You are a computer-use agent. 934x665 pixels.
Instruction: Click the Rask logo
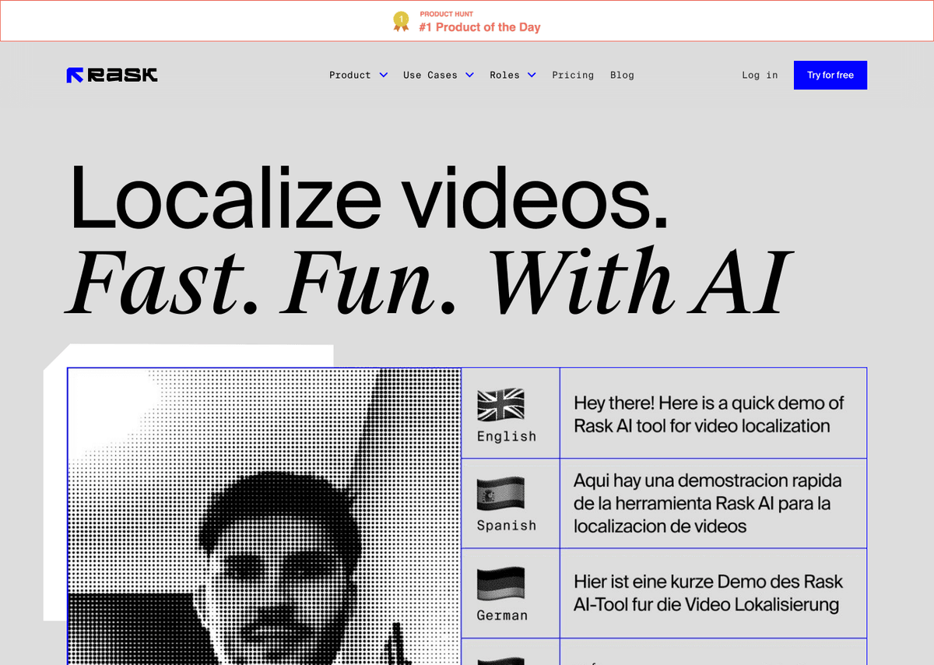(112, 75)
